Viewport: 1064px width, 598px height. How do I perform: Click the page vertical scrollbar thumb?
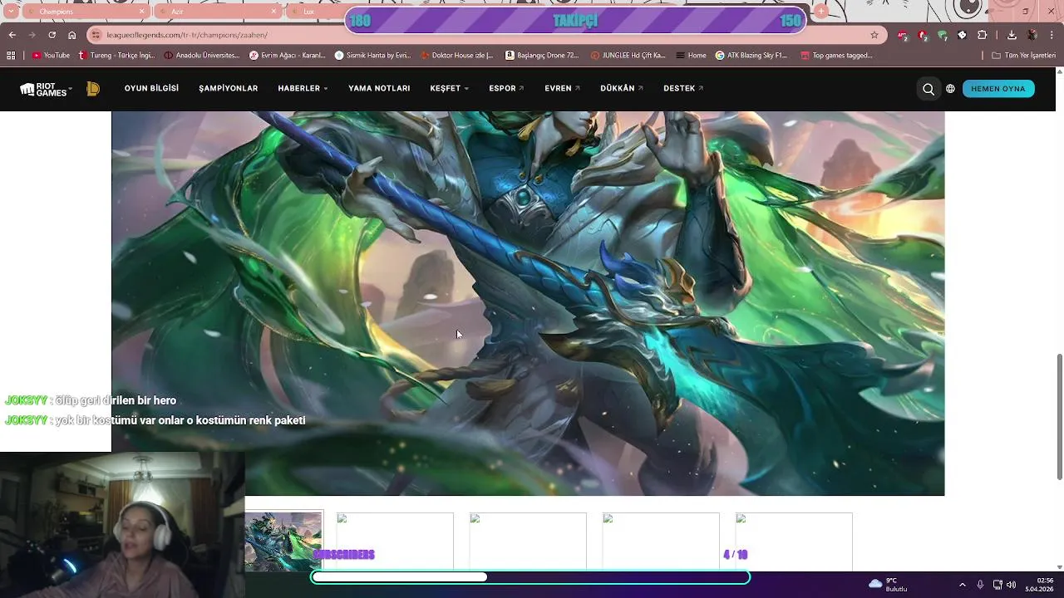(x=1059, y=416)
